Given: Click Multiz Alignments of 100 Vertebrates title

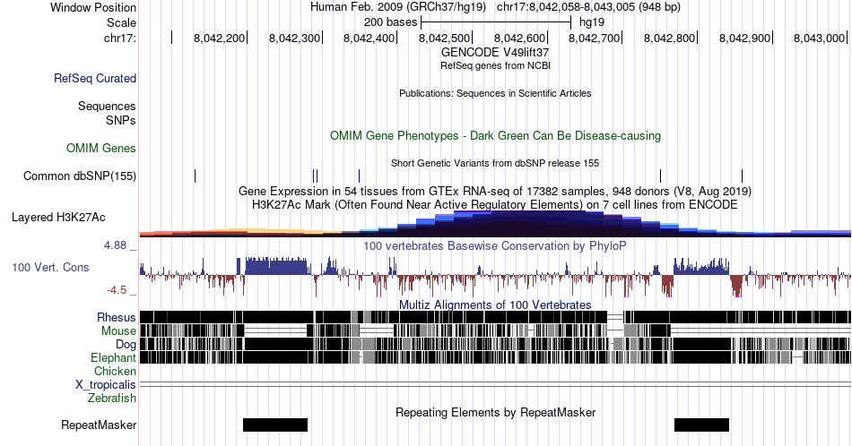Looking at the screenshot, I should coord(495,304).
